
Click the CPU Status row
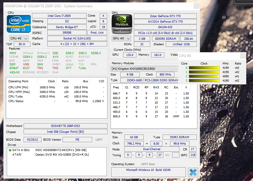[x=56, y=101]
